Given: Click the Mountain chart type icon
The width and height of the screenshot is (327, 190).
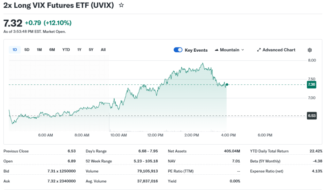Looking at the screenshot, I should click(217, 50).
